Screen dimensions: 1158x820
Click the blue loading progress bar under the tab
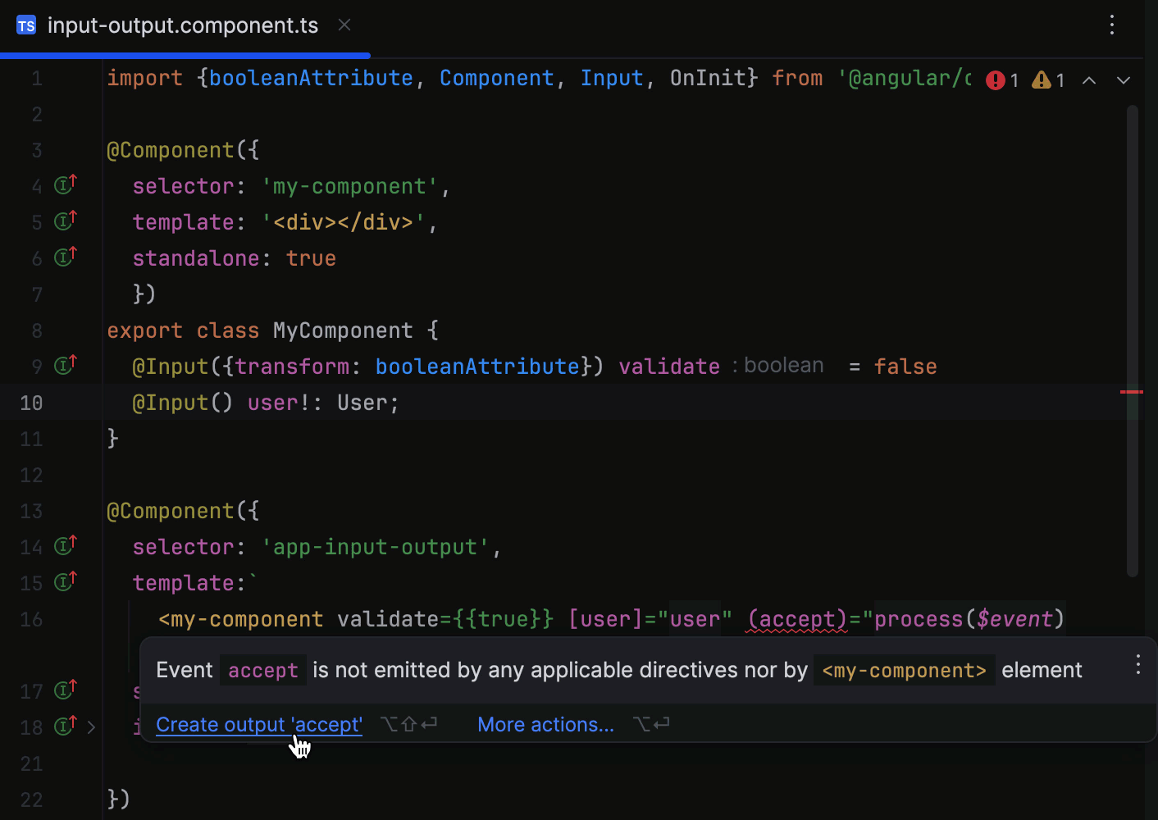[x=185, y=56]
